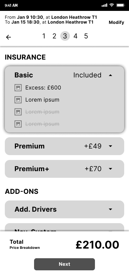The width and height of the screenshot is (129, 280).
Task: Select the highlighted step 3
Action: coord(65,36)
